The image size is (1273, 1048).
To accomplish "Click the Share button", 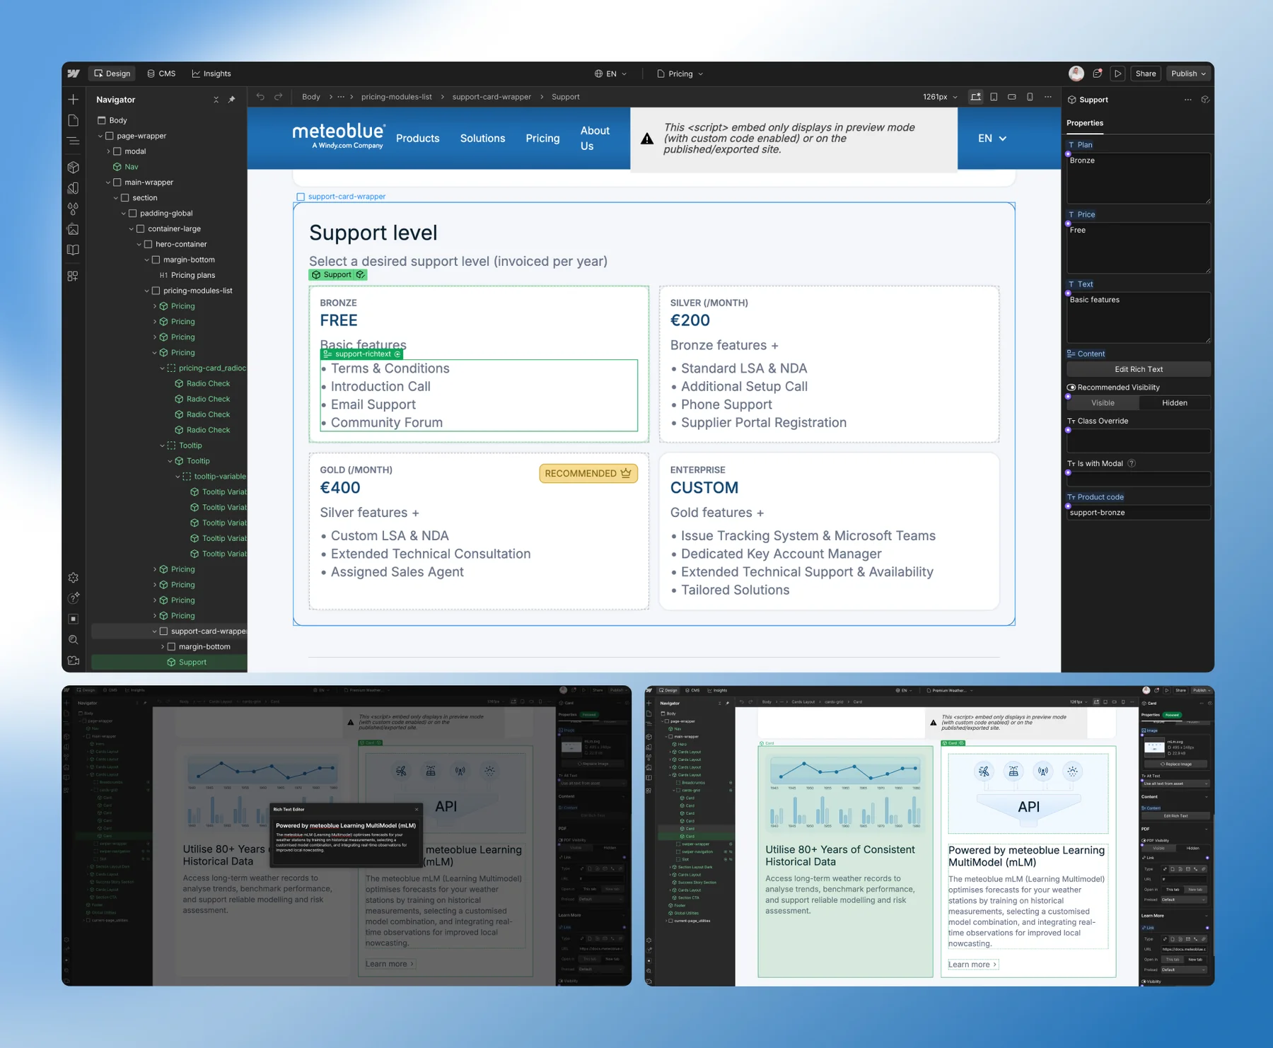I will pyautogui.click(x=1146, y=74).
